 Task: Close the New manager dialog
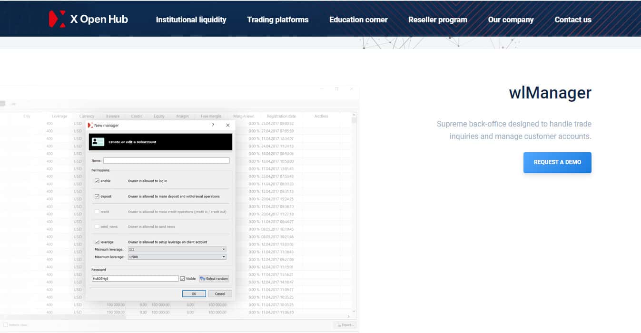coord(227,125)
